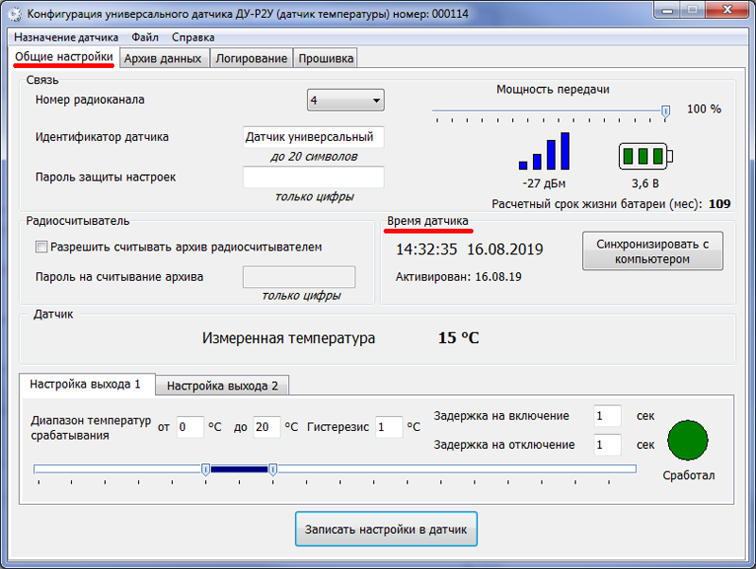Click the 'Мощность передачи' slider thumb
756x569 pixels.
click(x=665, y=112)
